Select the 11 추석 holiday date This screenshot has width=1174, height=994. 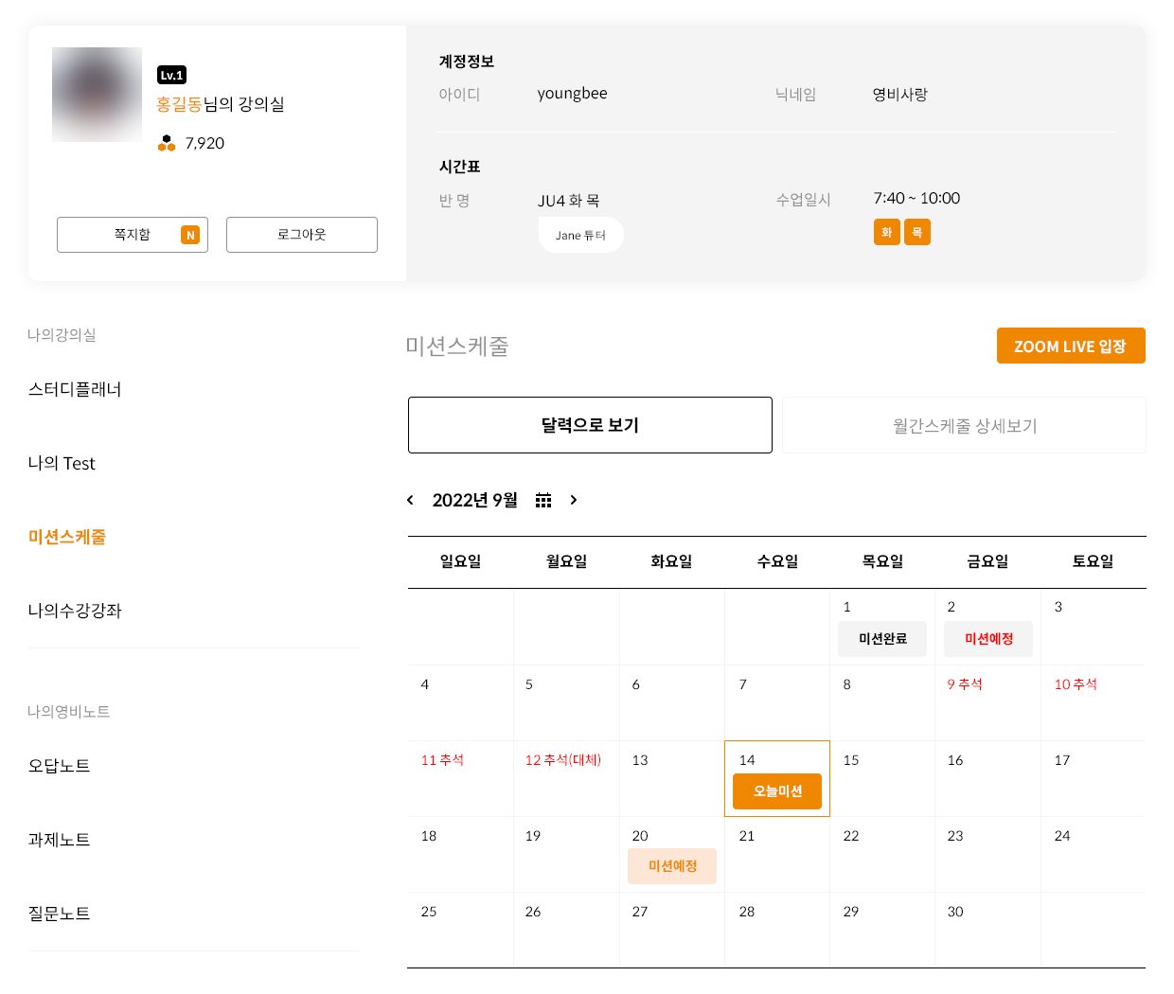click(x=442, y=760)
